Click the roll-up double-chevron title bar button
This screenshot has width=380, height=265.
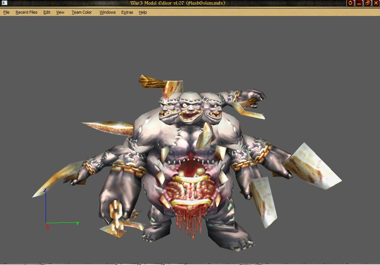point(350,3)
